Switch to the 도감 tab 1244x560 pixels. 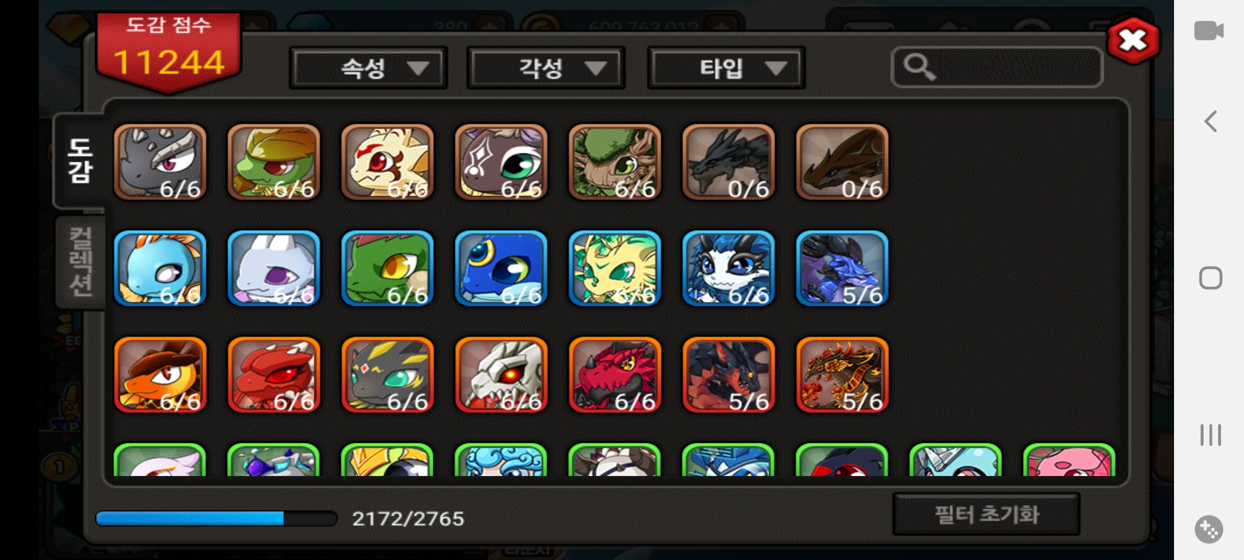coord(80,161)
